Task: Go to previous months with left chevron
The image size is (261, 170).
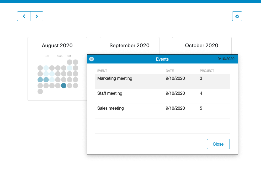Action: [x=24, y=16]
